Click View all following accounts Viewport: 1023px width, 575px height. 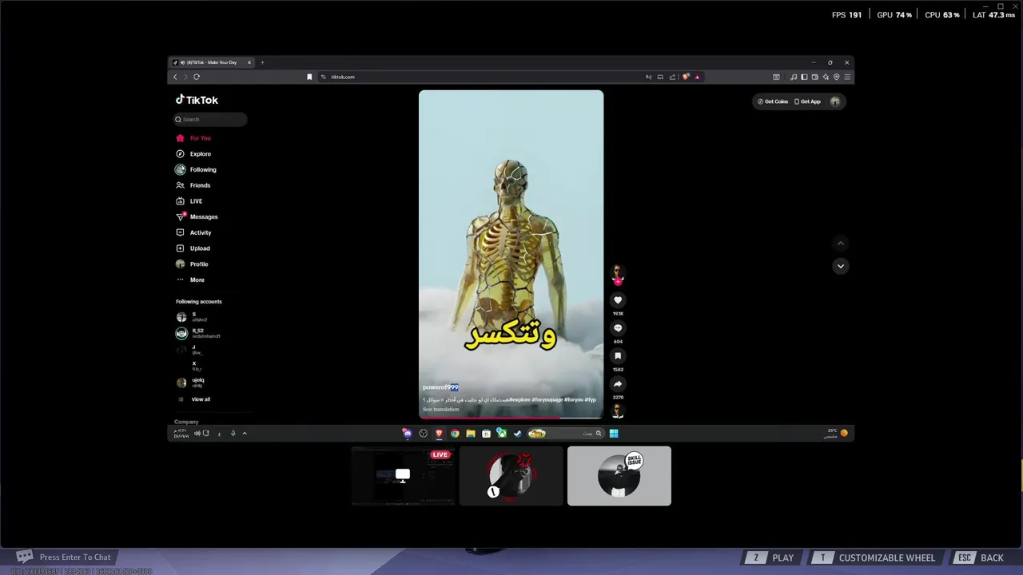[201, 399]
